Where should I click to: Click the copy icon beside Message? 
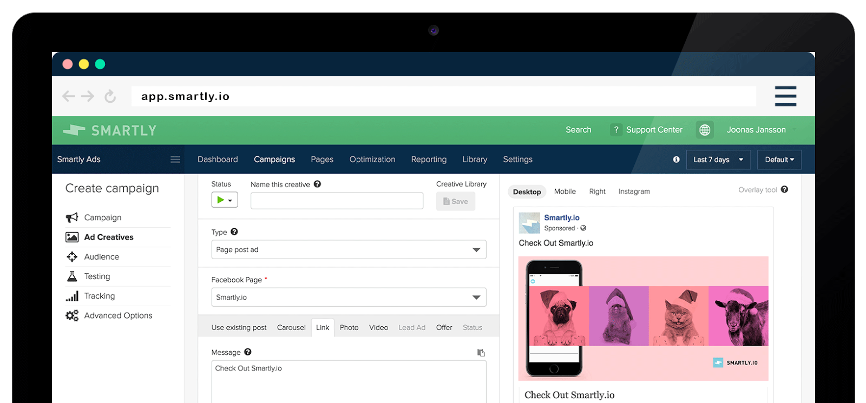pyautogui.click(x=481, y=353)
